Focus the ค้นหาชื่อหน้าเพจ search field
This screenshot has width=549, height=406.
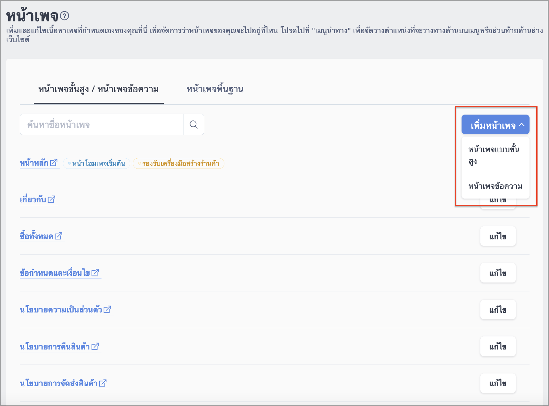coord(102,124)
